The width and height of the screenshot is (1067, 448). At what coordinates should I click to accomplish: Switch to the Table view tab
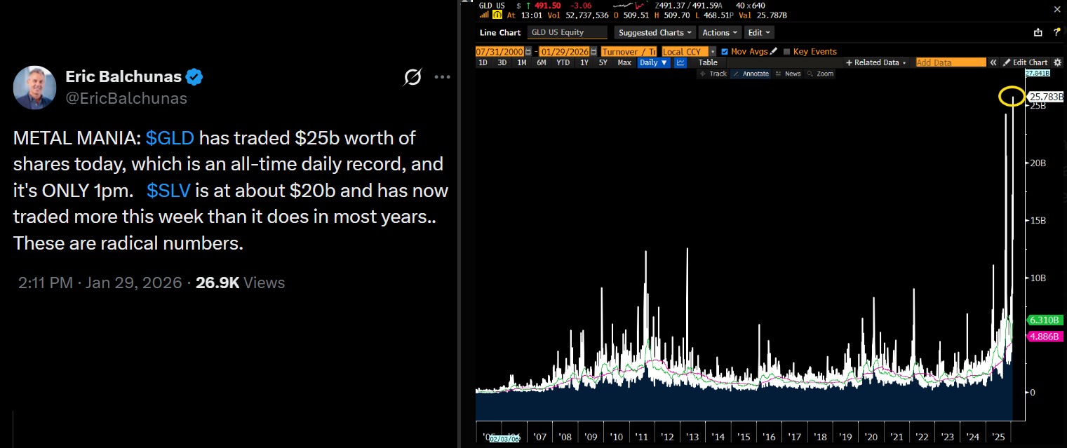(x=708, y=62)
